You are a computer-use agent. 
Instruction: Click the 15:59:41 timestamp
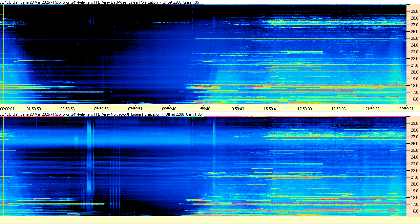pyautogui.click(x=271, y=109)
